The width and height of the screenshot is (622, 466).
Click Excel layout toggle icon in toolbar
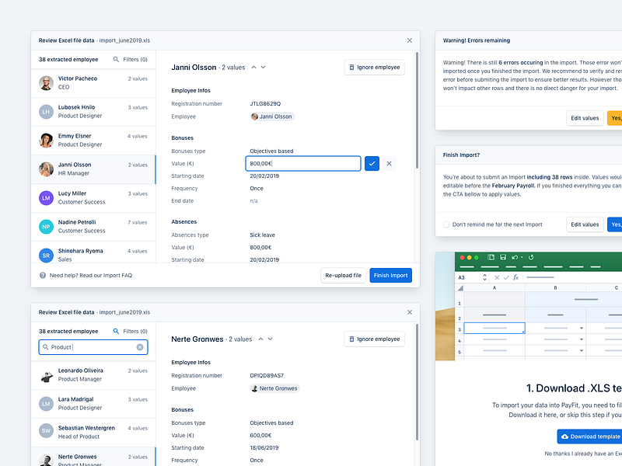point(491,258)
